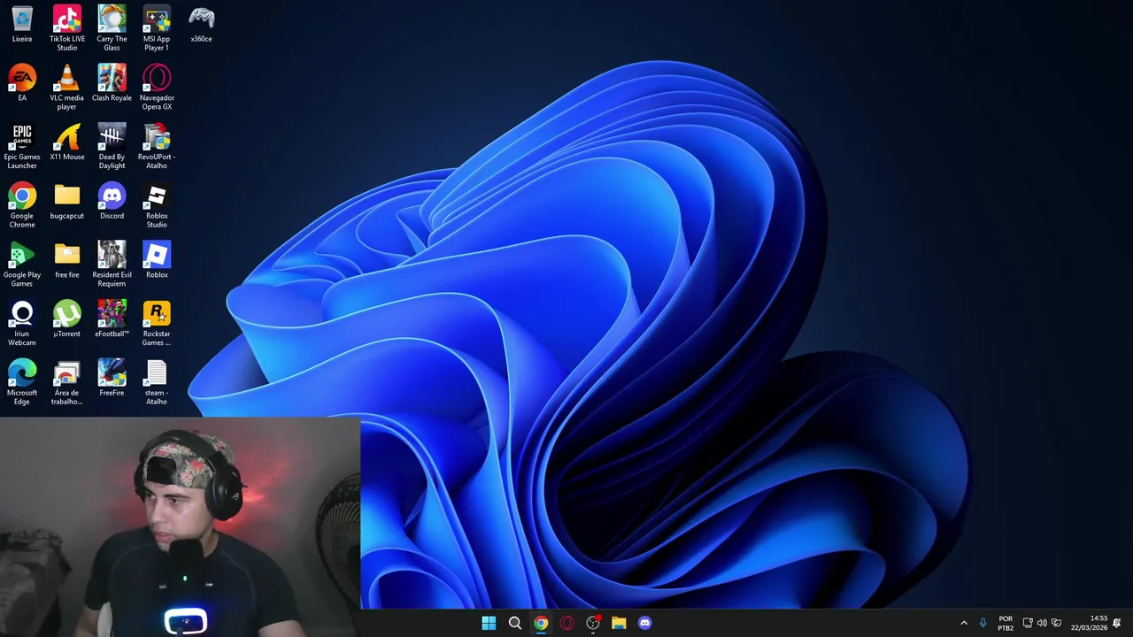
Task: Click the Navegador Opera GX desktop shortcut
Action: click(157, 88)
